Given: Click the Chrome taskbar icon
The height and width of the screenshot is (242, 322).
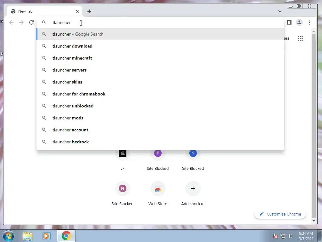Looking at the screenshot, I should [x=66, y=236].
